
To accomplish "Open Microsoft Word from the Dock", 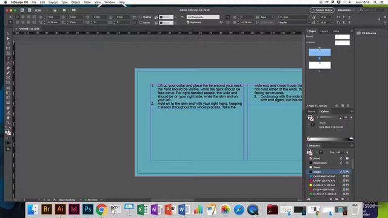I will coord(184,210).
